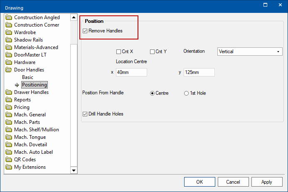This screenshot has width=288, height=192.
Task: Enable the Cnt X checkbox
Action: coord(118,52)
